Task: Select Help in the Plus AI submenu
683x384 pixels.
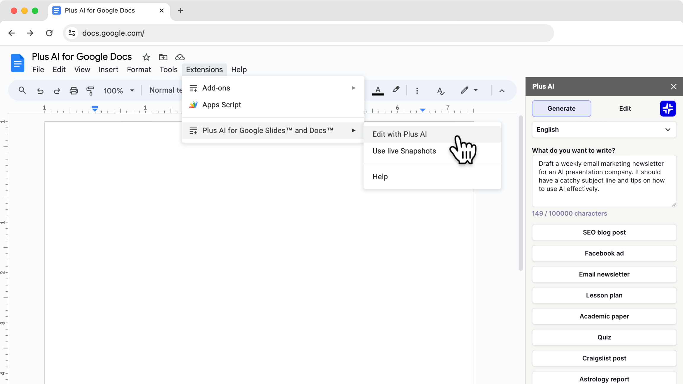Action: pos(432,177)
